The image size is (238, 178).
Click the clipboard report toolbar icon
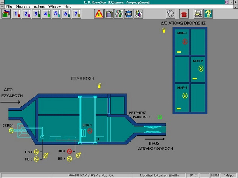108,14
